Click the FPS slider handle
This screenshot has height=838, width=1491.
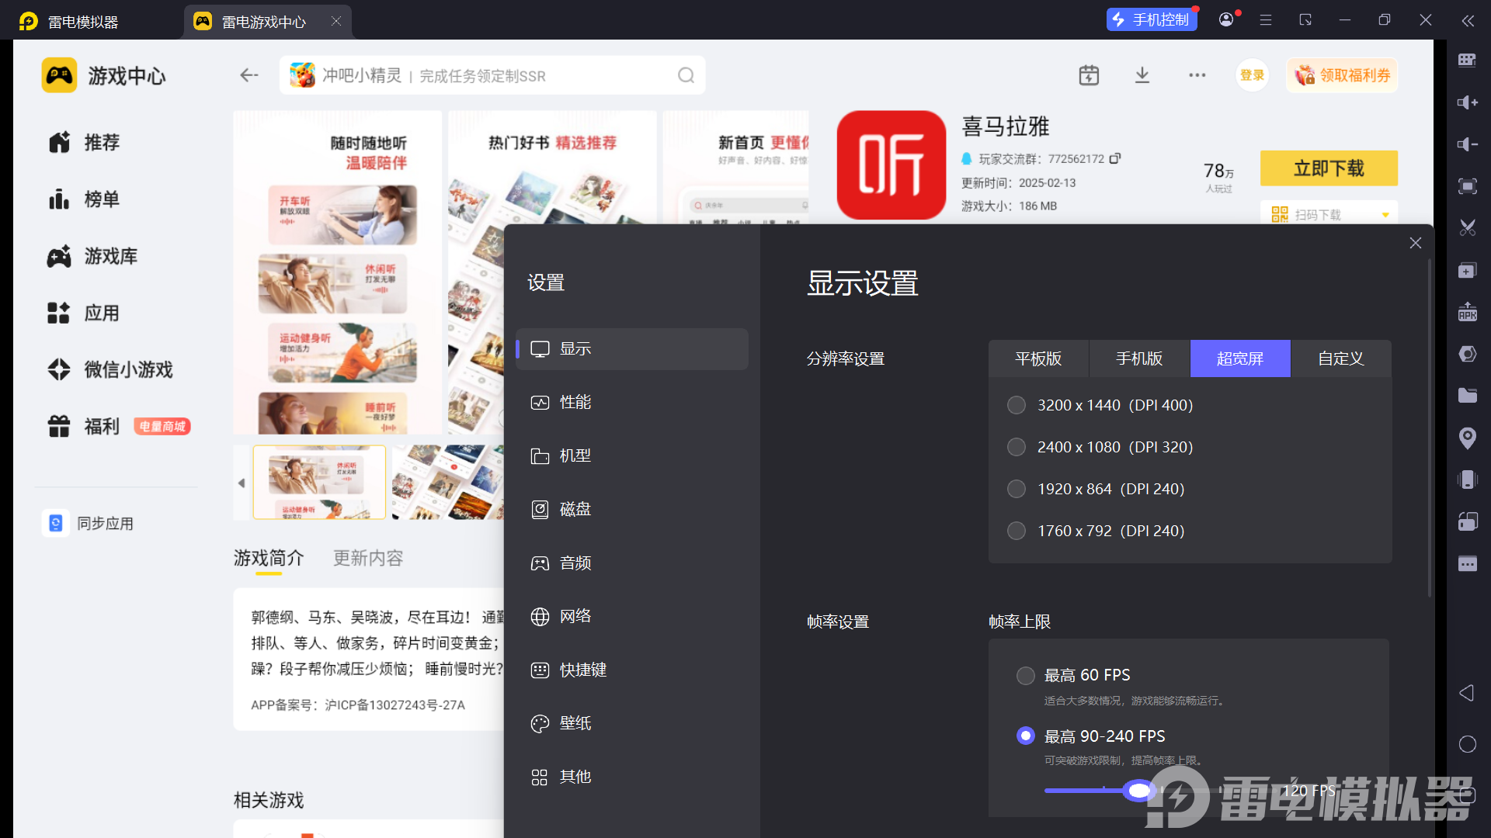point(1139,791)
